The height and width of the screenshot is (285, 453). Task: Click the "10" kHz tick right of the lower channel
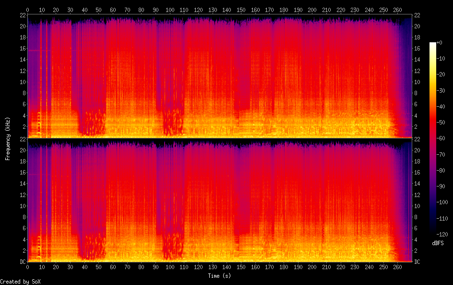coord(417,206)
